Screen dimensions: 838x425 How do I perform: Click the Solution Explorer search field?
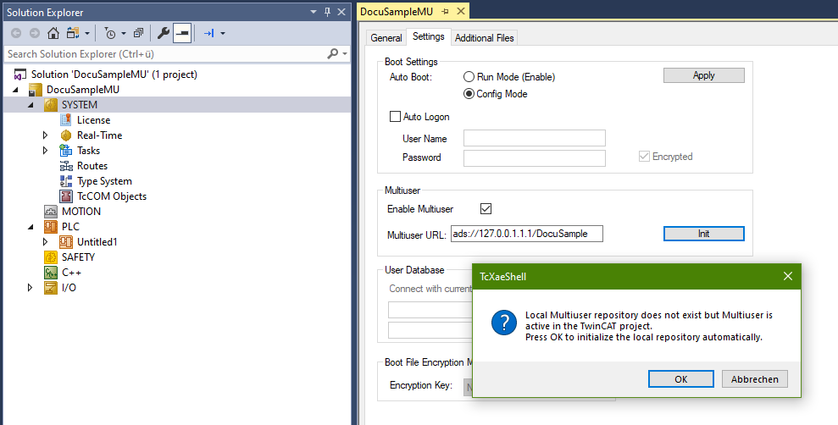point(166,54)
